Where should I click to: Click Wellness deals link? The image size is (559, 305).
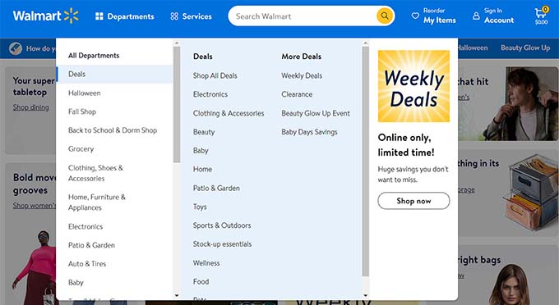pyautogui.click(x=206, y=263)
